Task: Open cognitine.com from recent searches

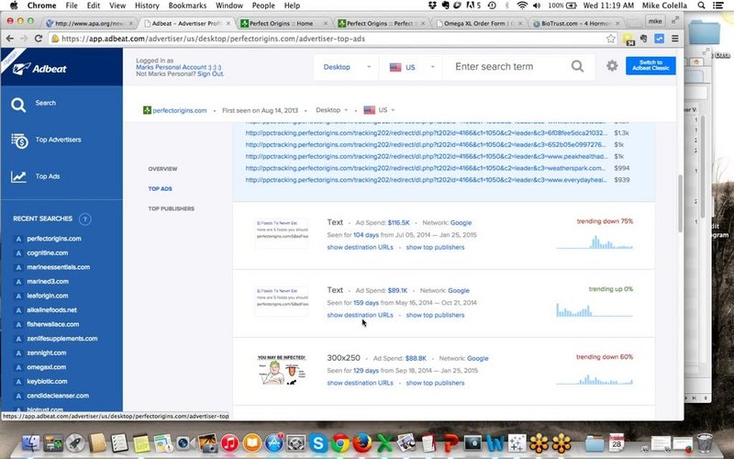Action: (x=48, y=253)
